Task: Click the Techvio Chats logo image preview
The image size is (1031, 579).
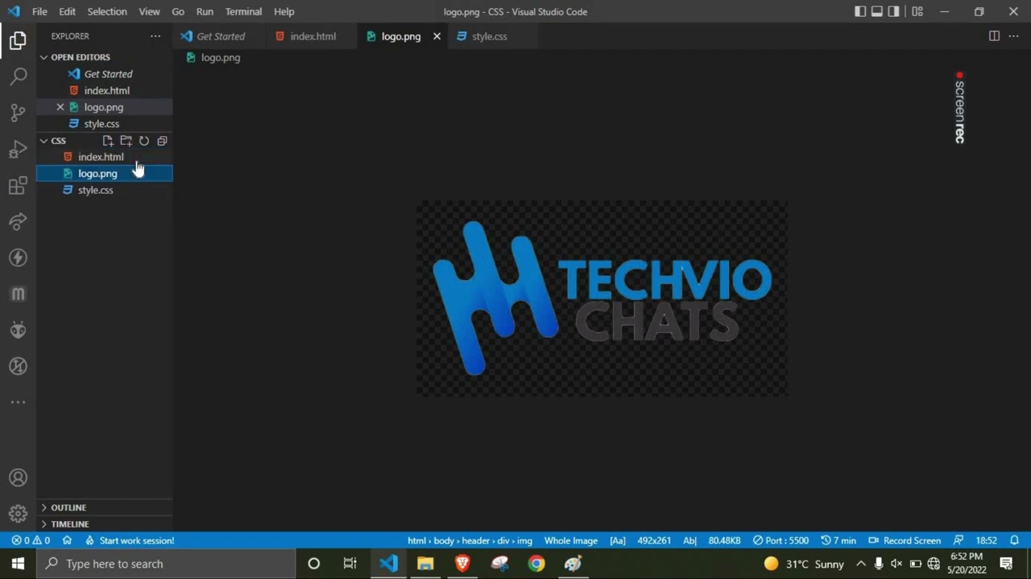Action: [x=602, y=298]
